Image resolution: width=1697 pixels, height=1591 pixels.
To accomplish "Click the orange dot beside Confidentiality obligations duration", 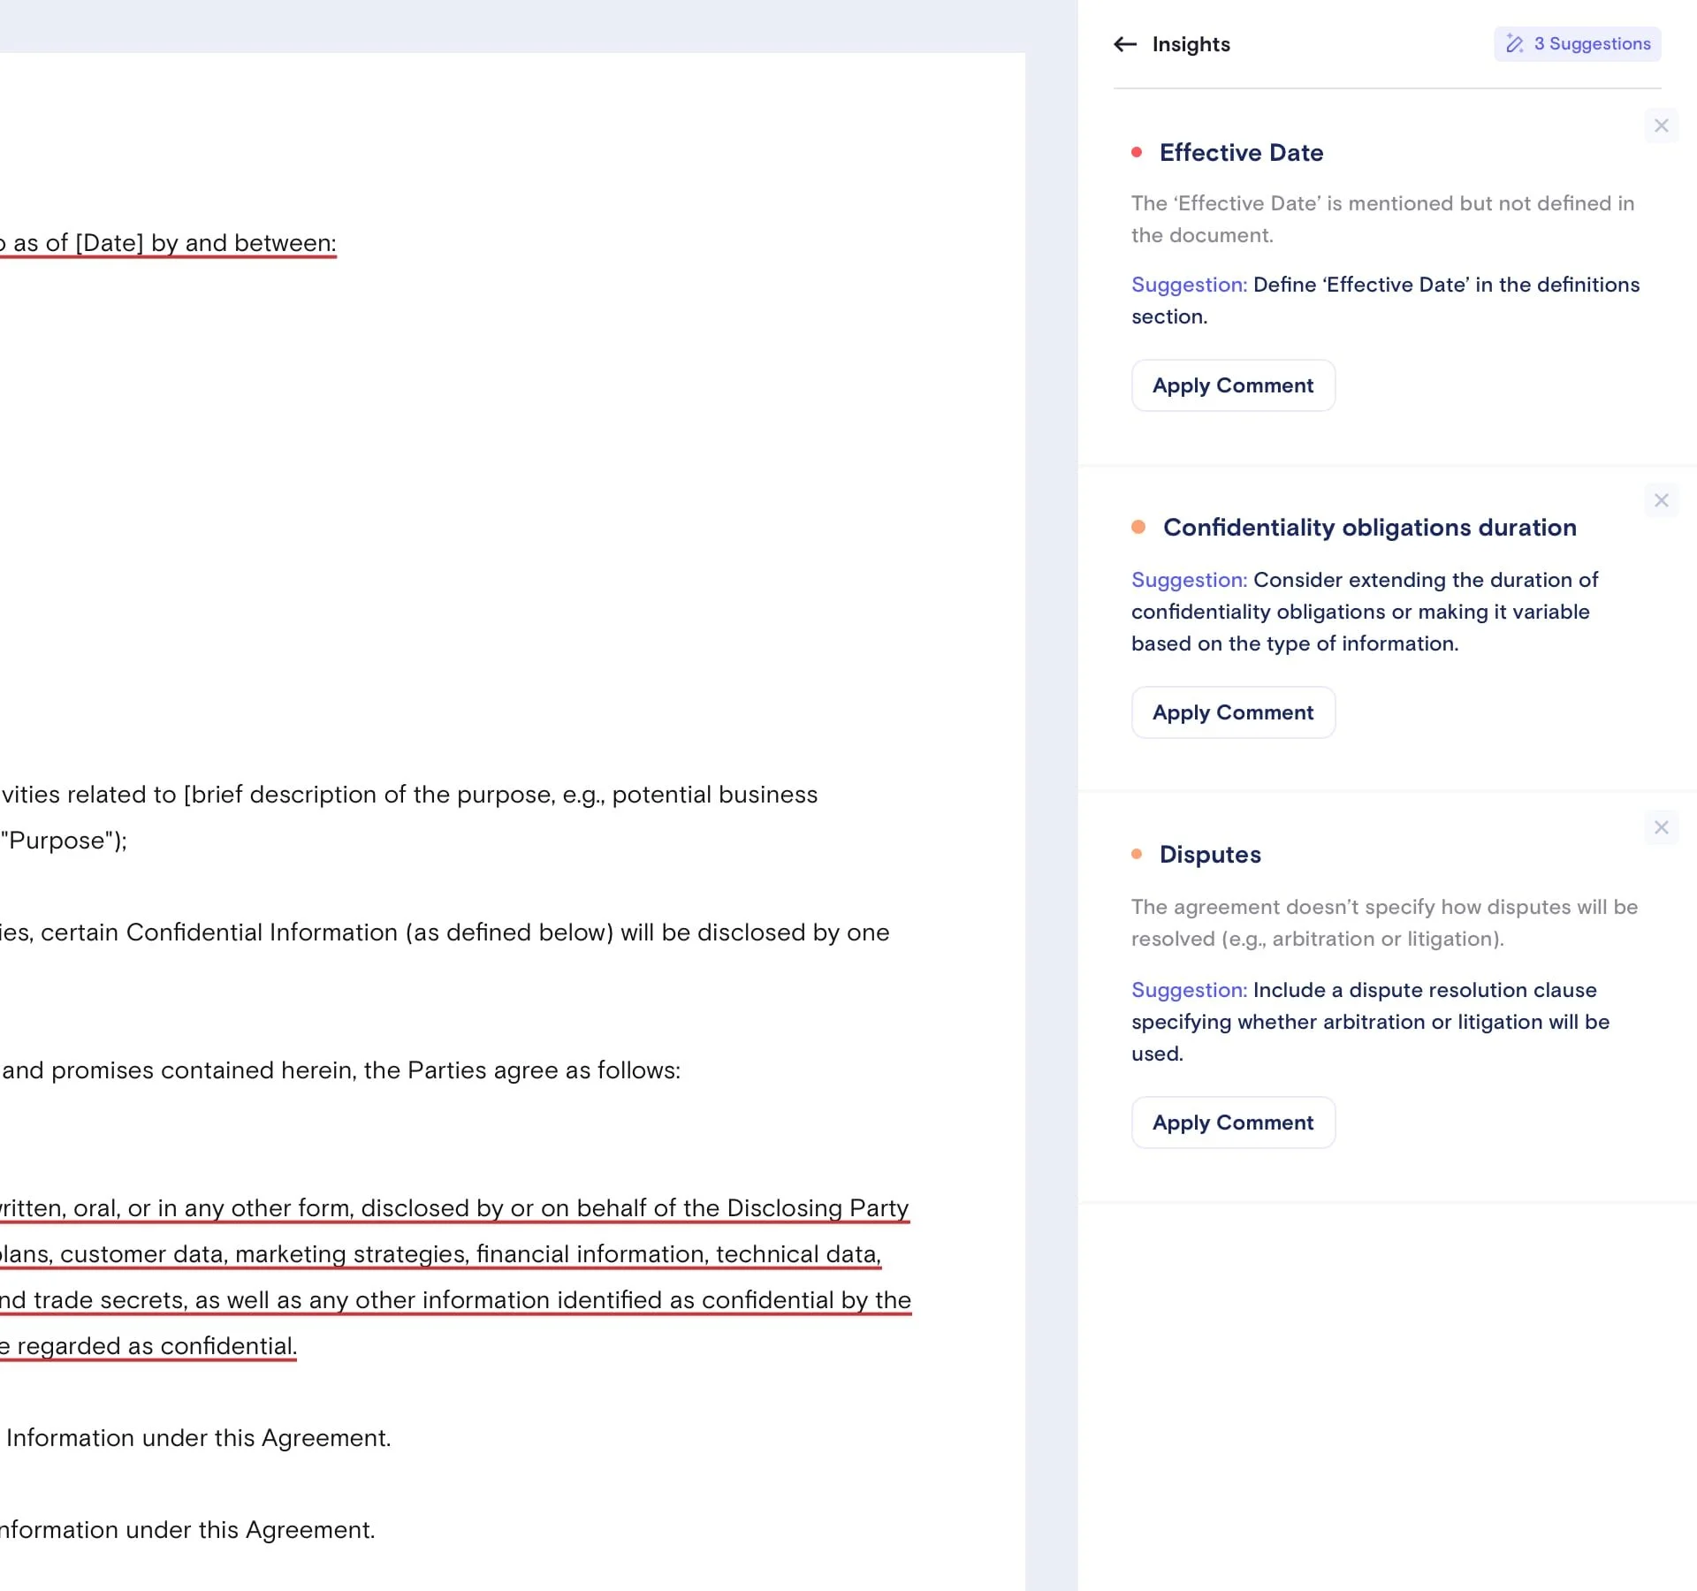I will (1138, 527).
